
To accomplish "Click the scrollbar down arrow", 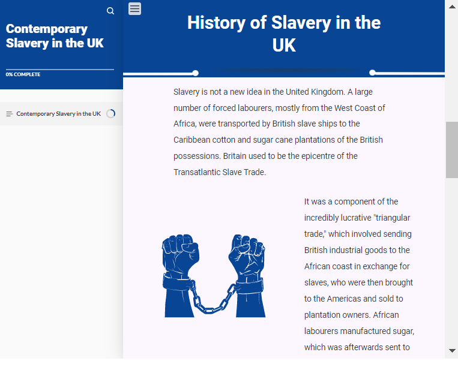I will 452,351.
